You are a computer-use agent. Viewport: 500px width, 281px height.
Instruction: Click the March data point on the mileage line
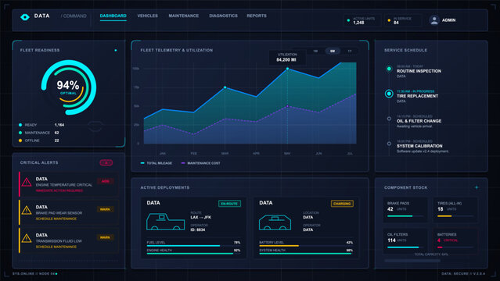click(225, 87)
